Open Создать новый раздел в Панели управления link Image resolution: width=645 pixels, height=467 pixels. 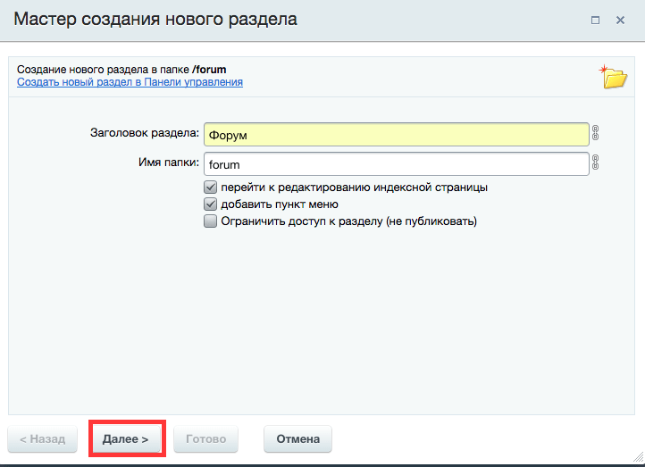click(x=130, y=82)
